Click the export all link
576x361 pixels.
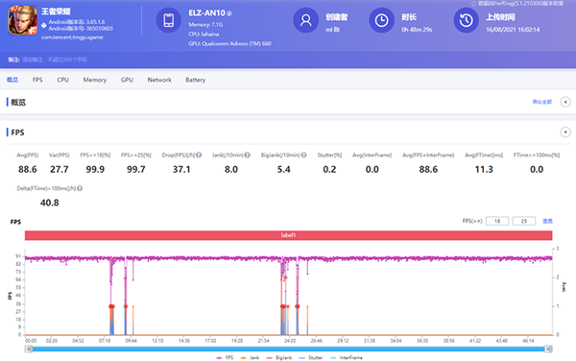tap(542, 102)
